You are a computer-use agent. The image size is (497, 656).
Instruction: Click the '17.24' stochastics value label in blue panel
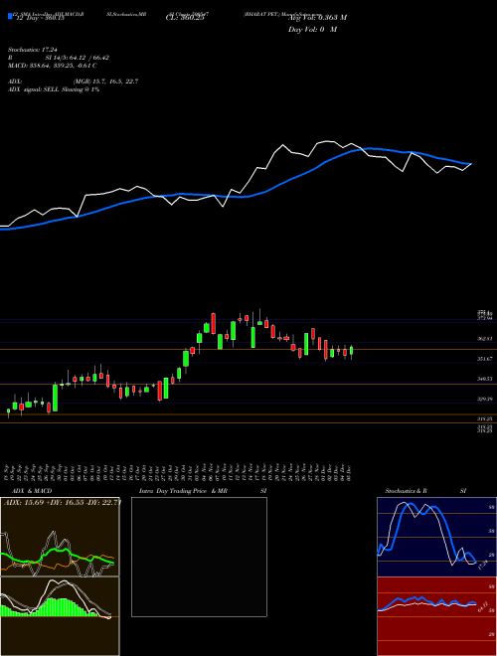tap(482, 564)
